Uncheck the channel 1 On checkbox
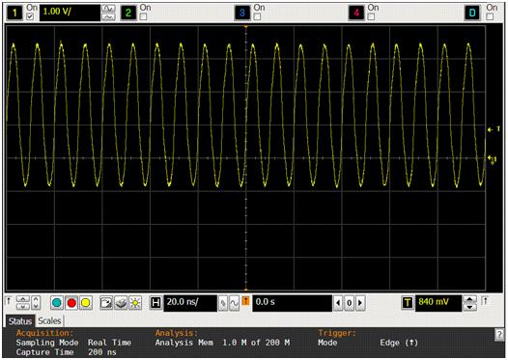The image size is (508, 360). click(30, 16)
